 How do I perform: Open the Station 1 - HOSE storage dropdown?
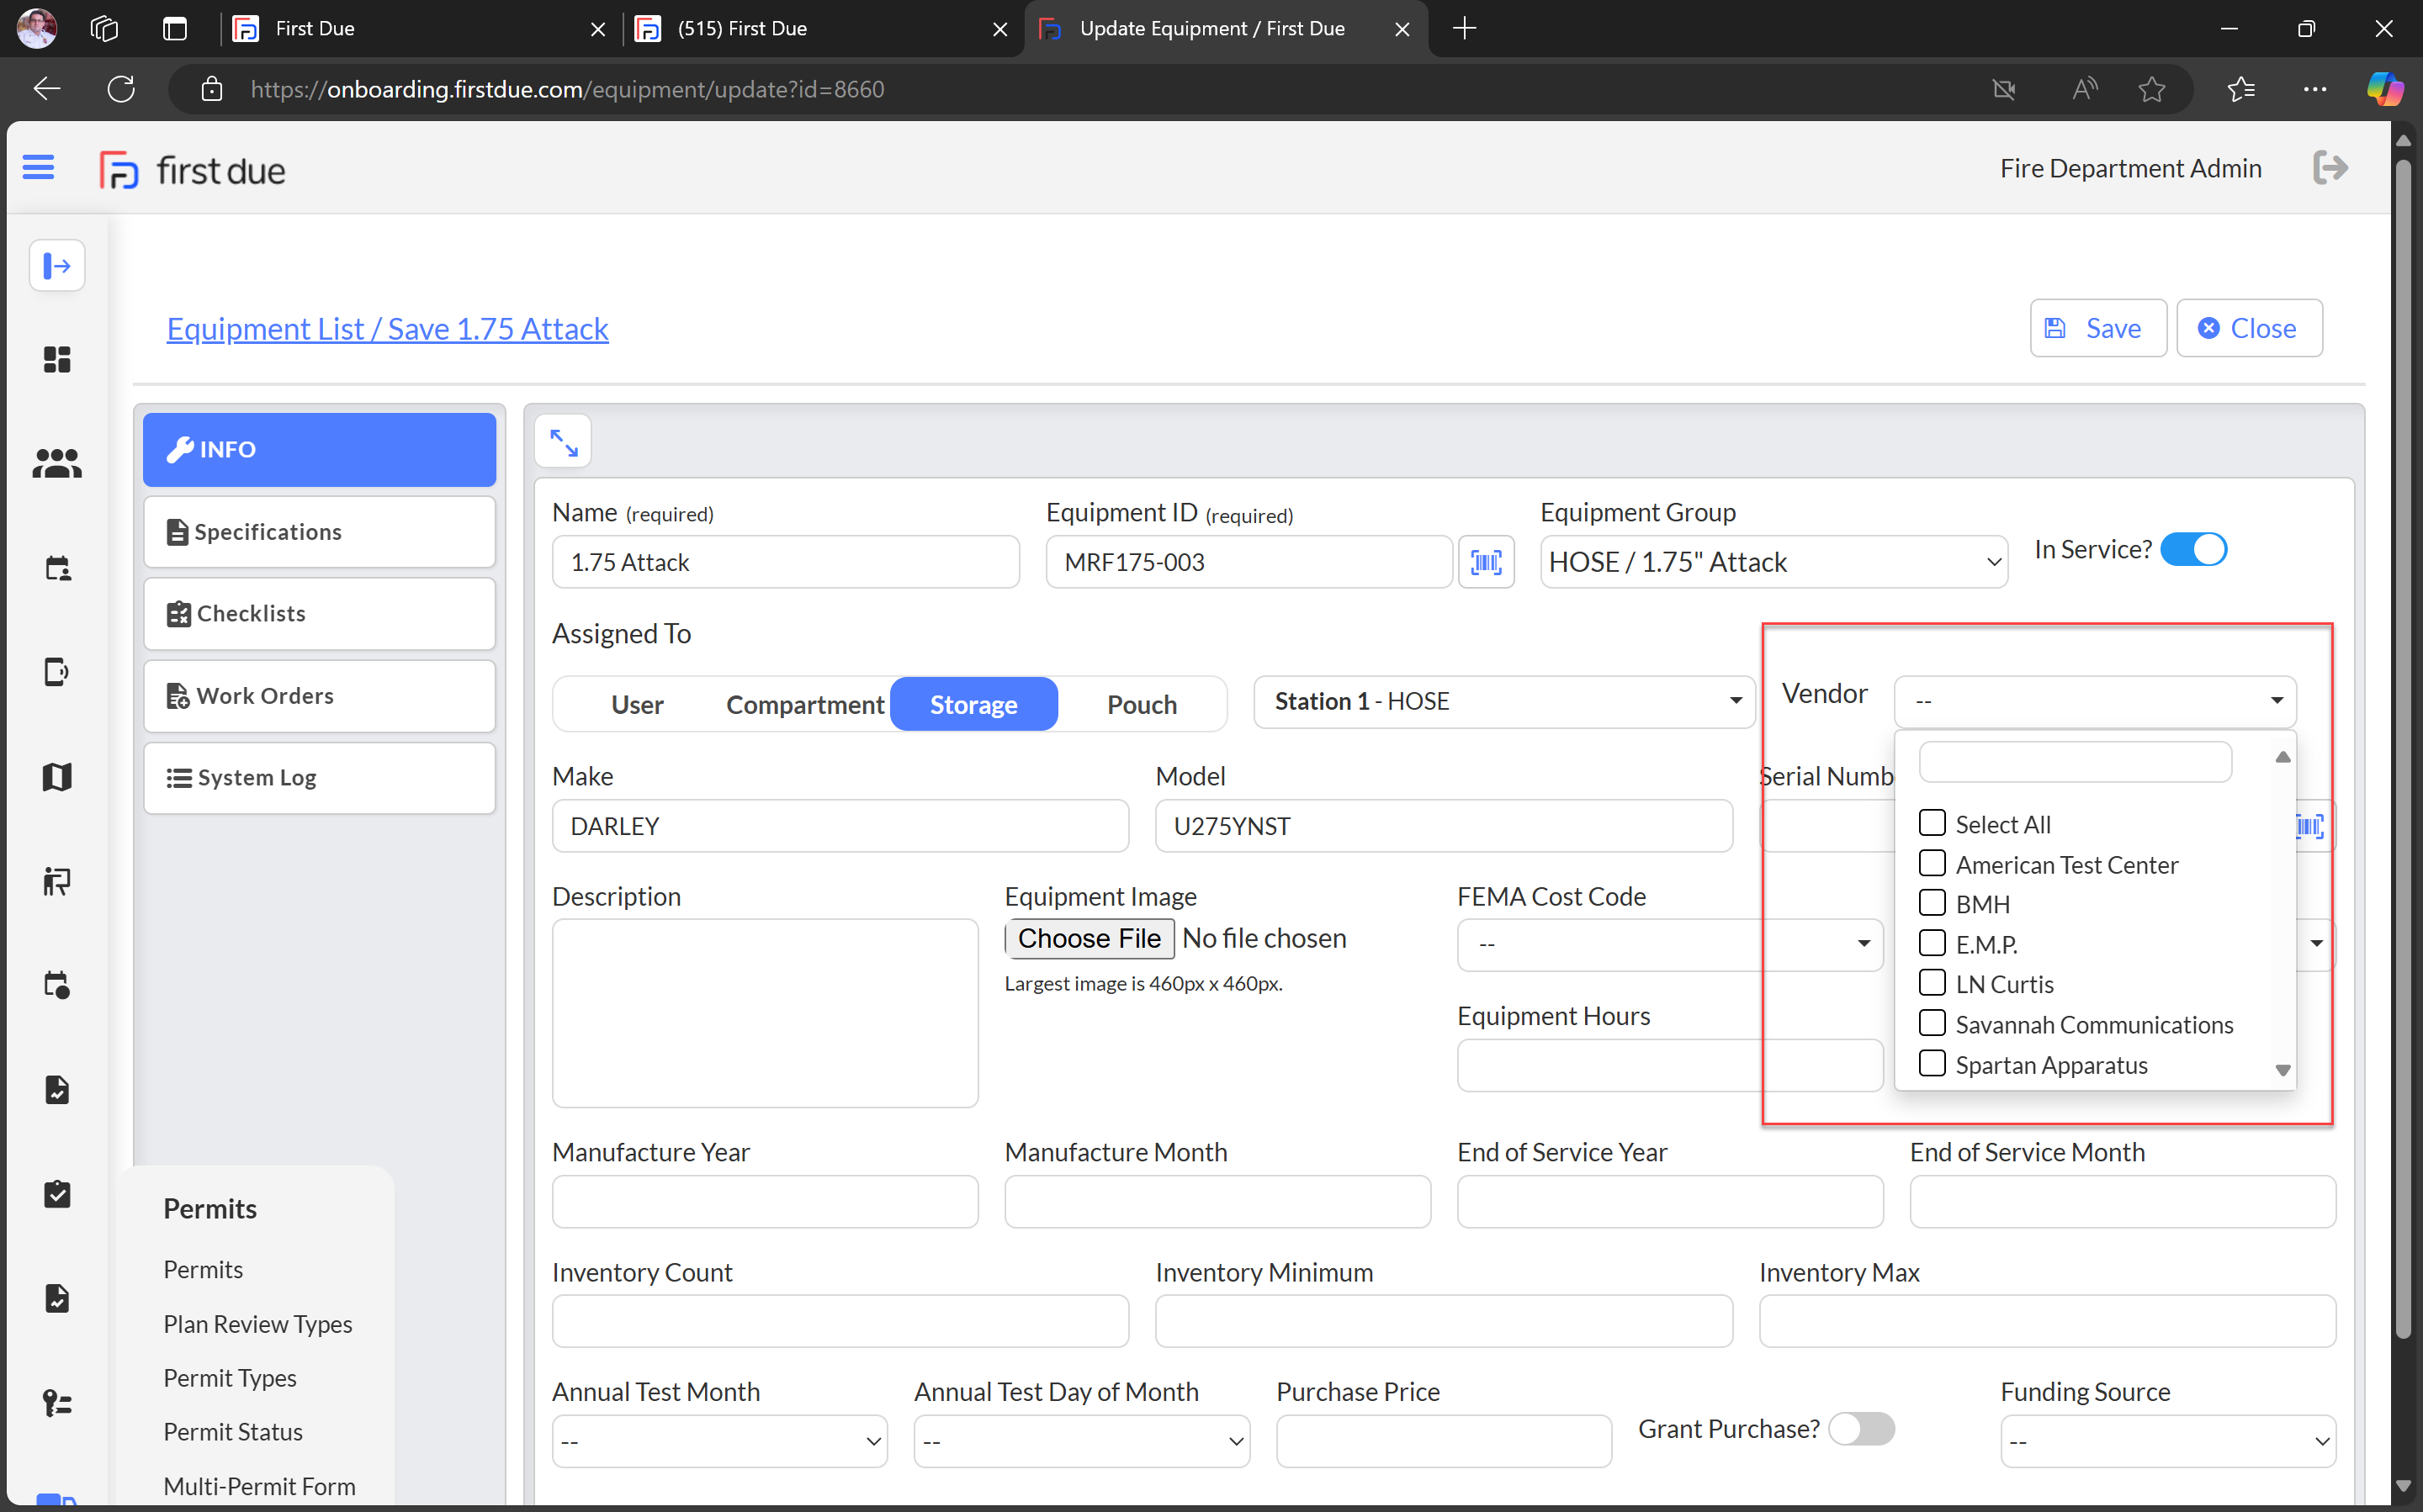pos(1503,701)
